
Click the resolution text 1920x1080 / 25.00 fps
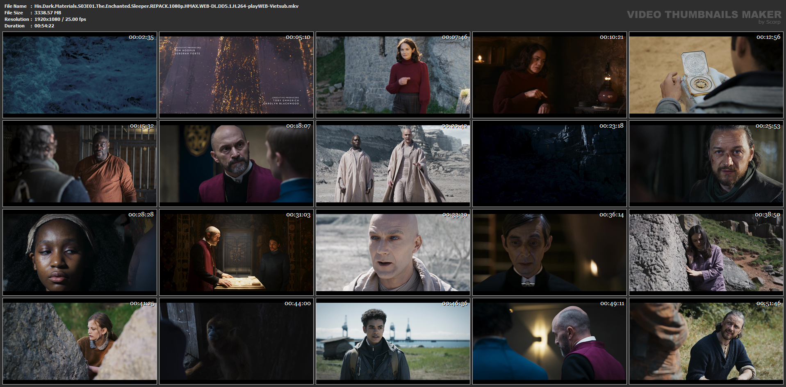tap(60, 19)
